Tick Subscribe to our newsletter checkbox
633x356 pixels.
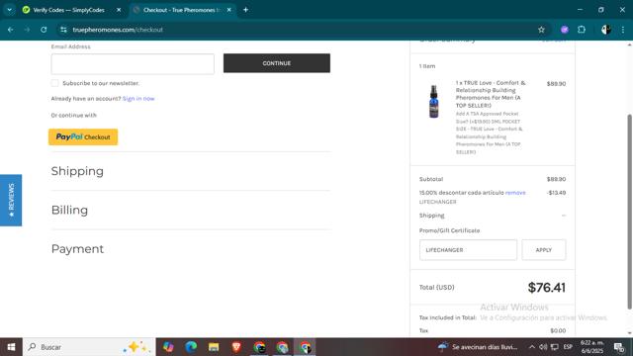[55, 83]
